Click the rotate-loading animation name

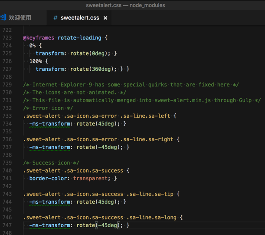pyautogui.click(x=79, y=38)
